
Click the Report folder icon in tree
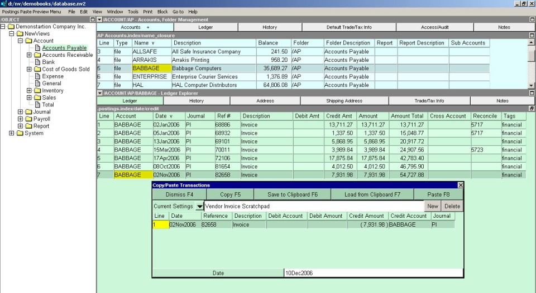tap(28, 126)
